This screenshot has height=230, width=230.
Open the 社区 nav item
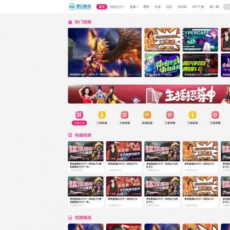(x=169, y=7)
